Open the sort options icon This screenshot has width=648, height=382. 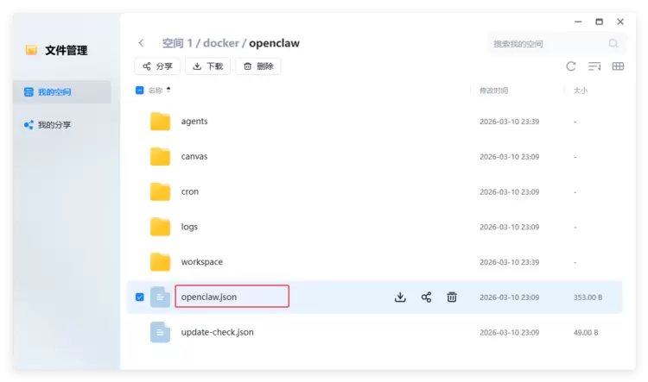point(594,66)
